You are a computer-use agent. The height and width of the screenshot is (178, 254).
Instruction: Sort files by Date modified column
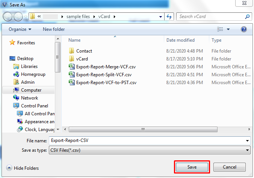coord(180,40)
